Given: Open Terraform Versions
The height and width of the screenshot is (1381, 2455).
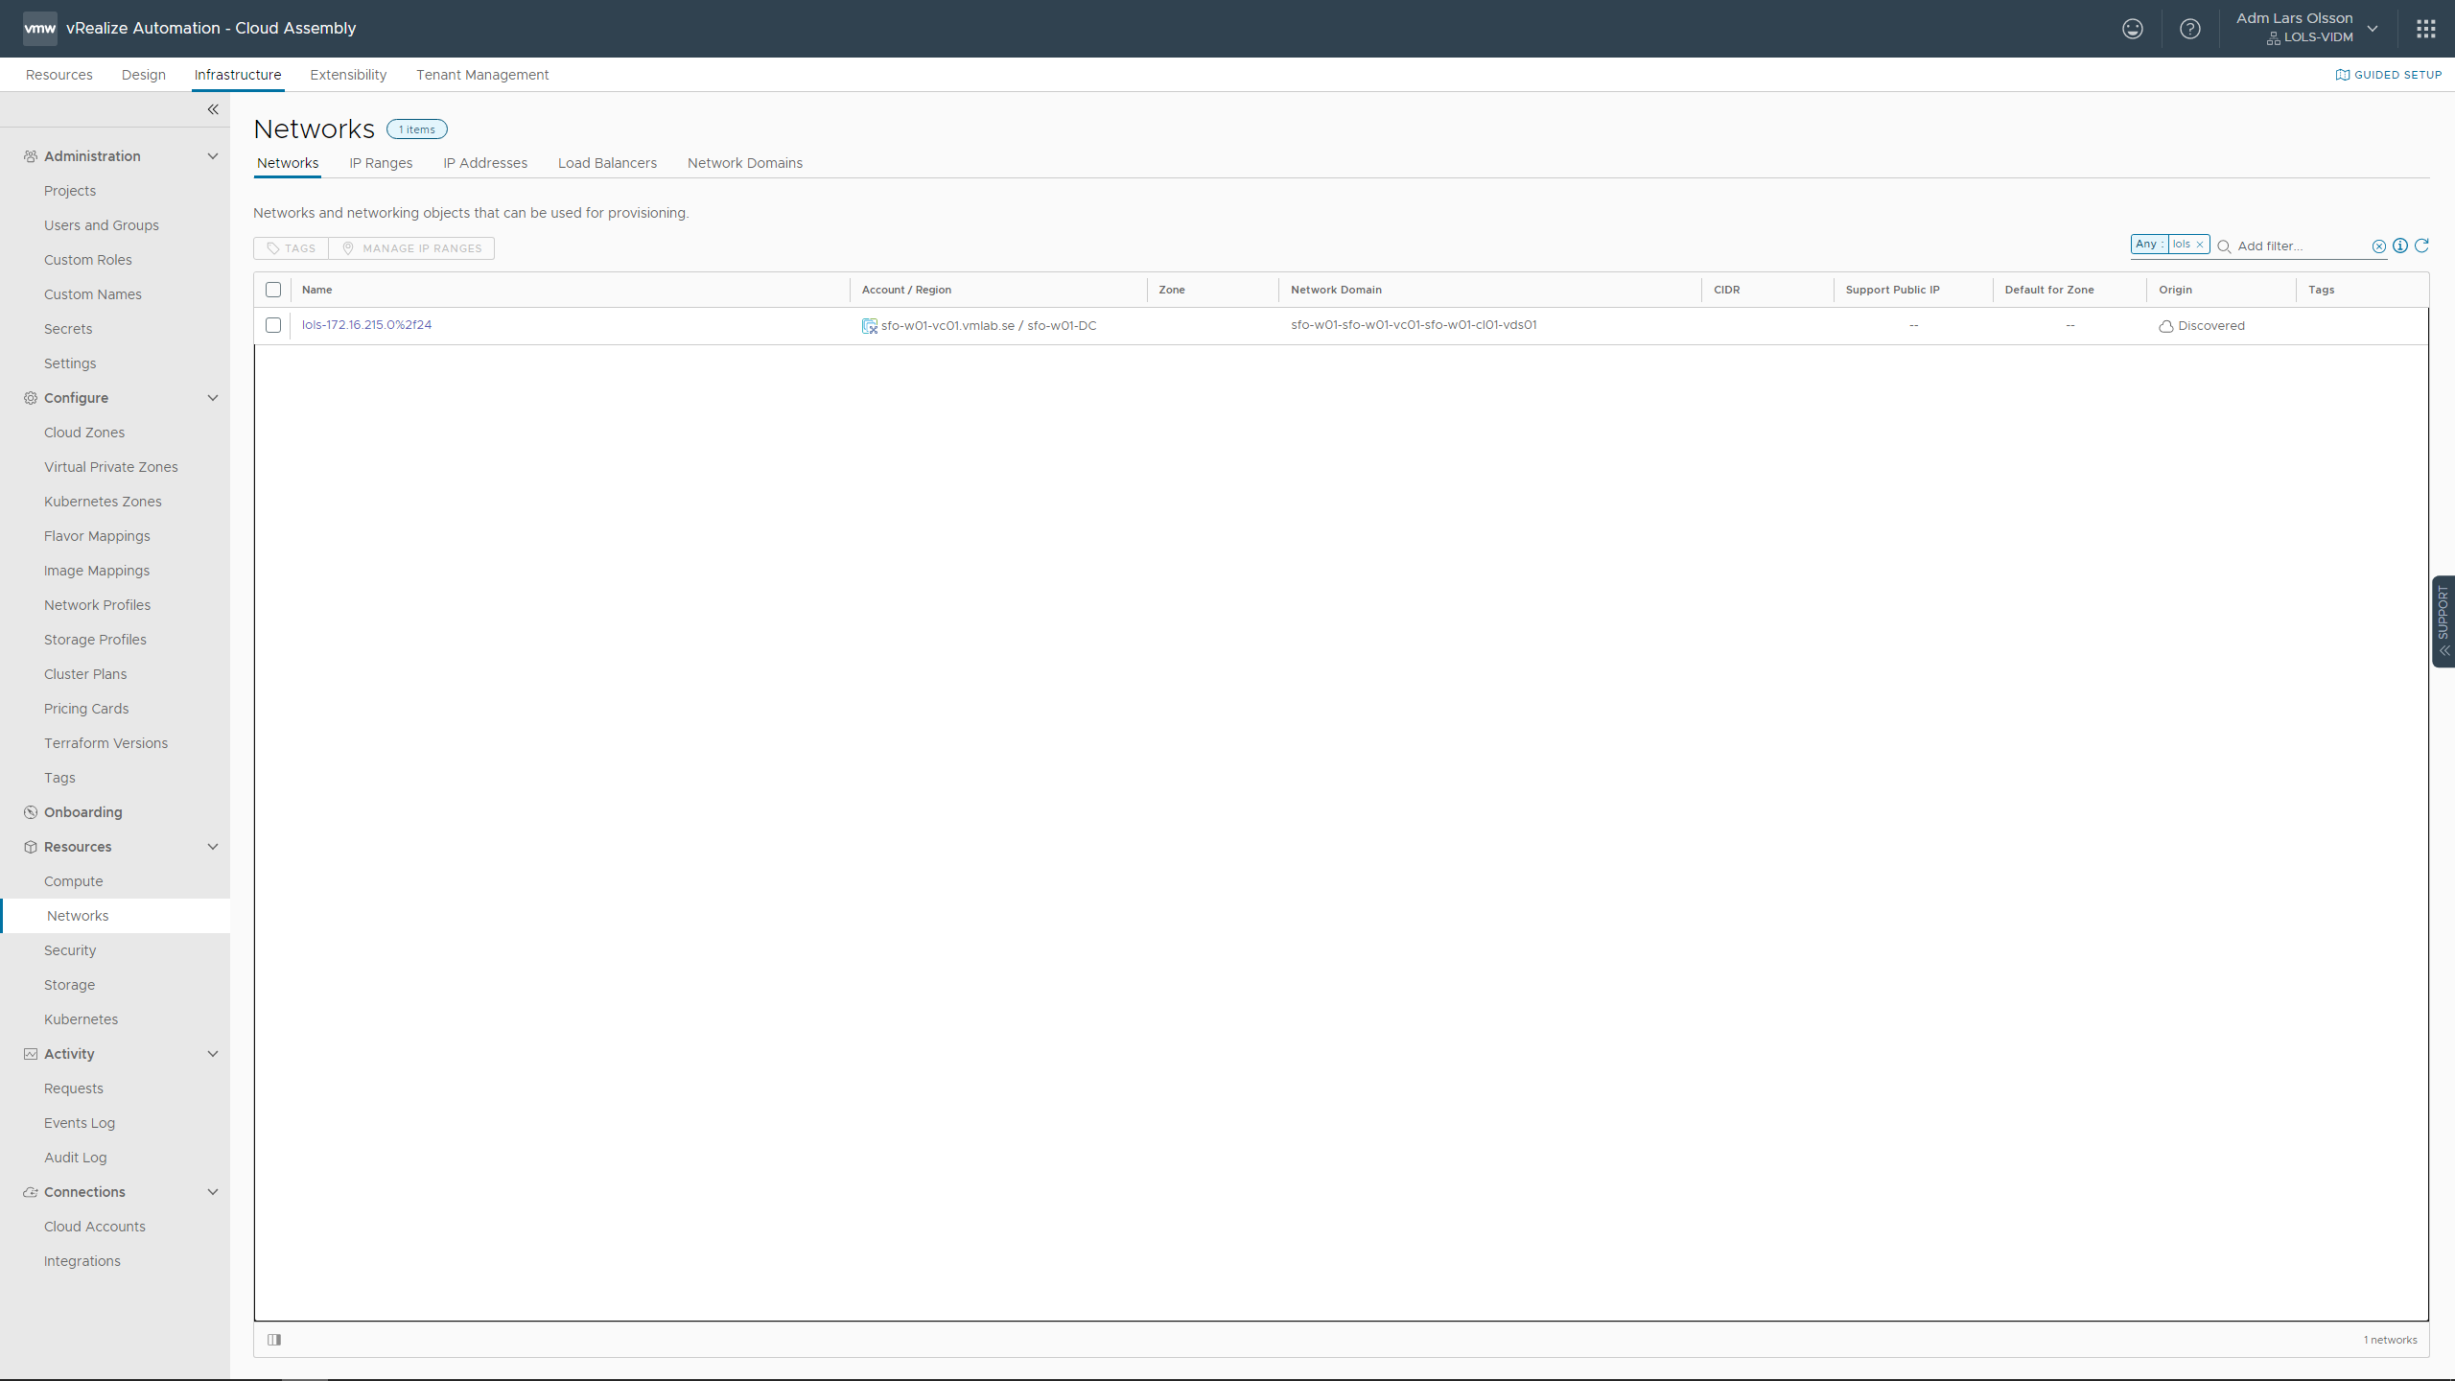Looking at the screenshot, I should coord(105,743).
